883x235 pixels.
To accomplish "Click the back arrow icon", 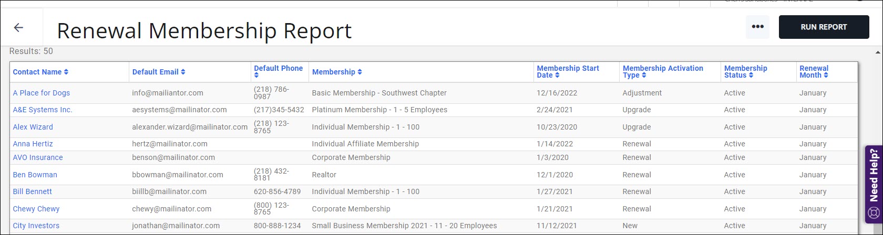I will point(18,28).
